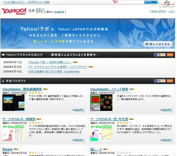The image size is (177, 156).
Task: Click the Yahoo! JAPAN logo
Action: 14,11
